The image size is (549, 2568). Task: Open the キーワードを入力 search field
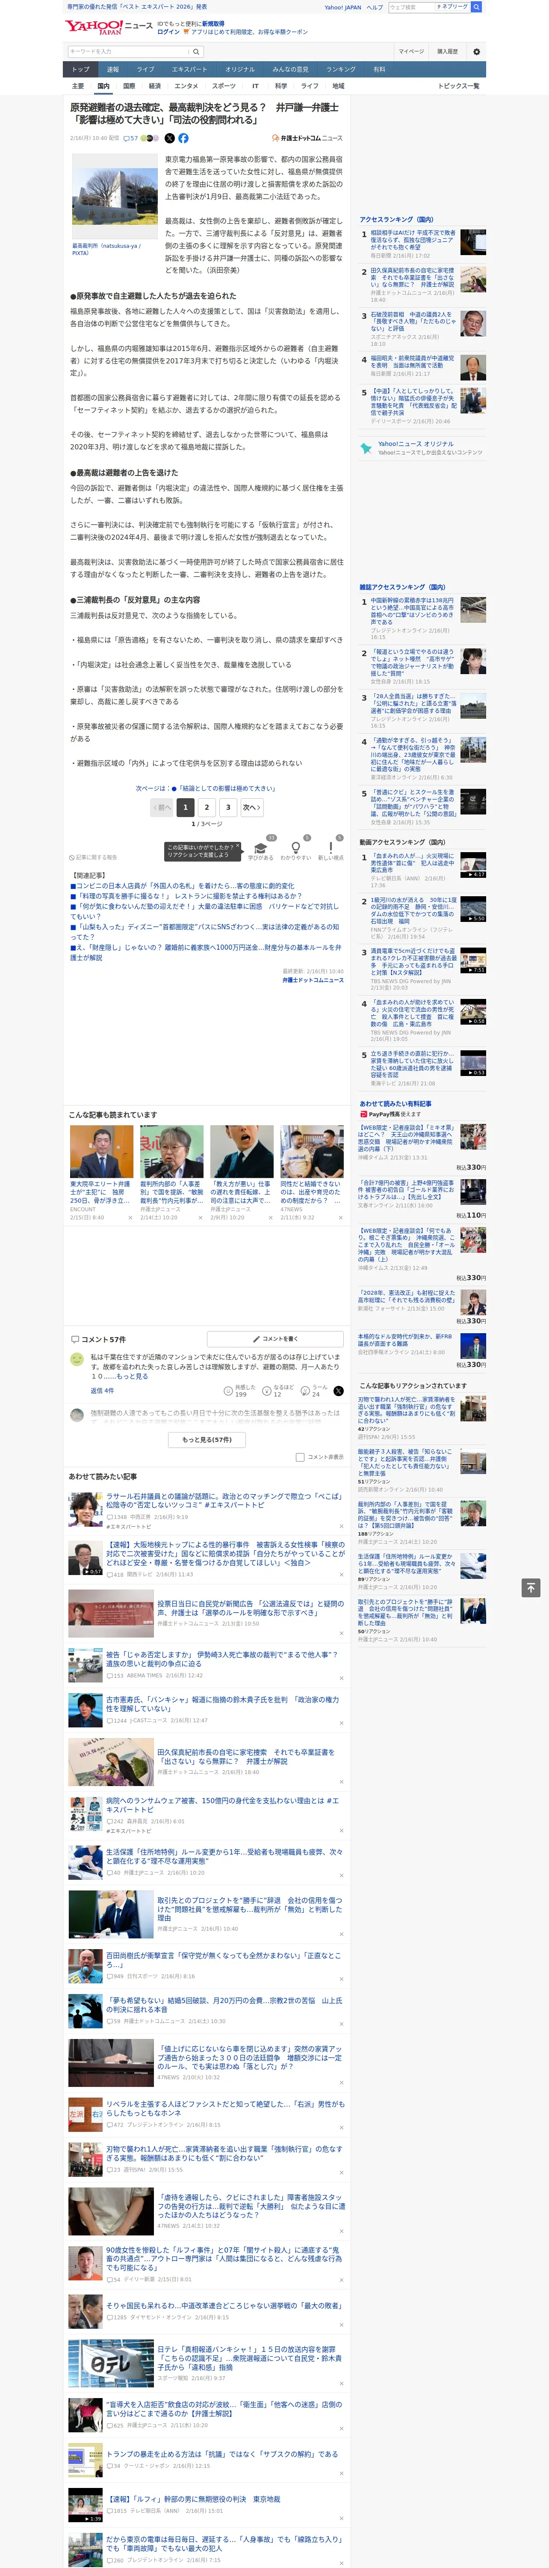tap(129, 52)
